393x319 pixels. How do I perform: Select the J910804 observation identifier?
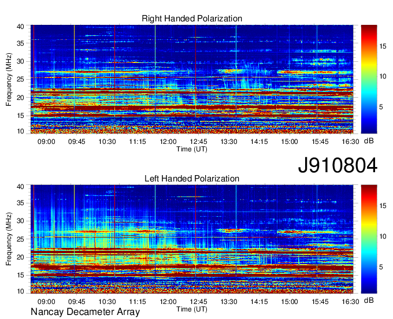pyautogui.click(x=338, y=165)
